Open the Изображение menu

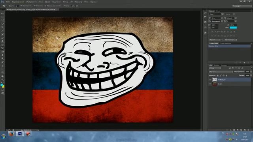32,2
